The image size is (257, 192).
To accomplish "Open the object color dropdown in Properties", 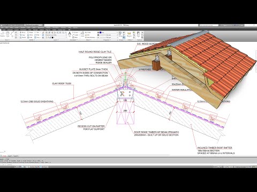I will (108, 33).
